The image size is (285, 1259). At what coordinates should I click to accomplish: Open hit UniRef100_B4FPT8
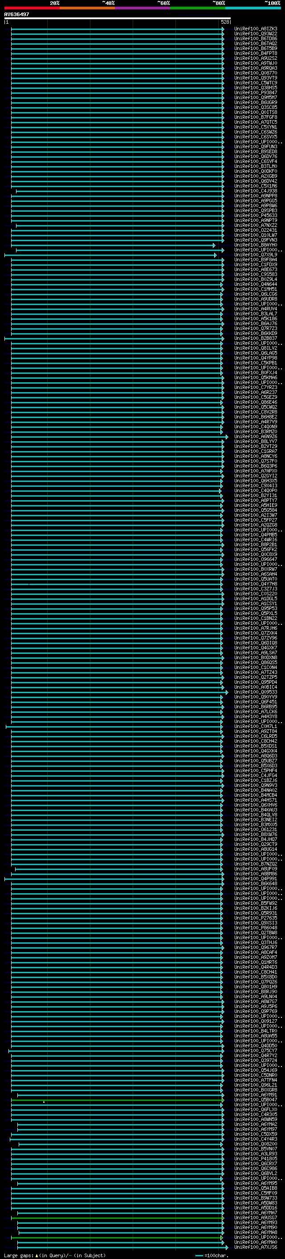(256, 53)
